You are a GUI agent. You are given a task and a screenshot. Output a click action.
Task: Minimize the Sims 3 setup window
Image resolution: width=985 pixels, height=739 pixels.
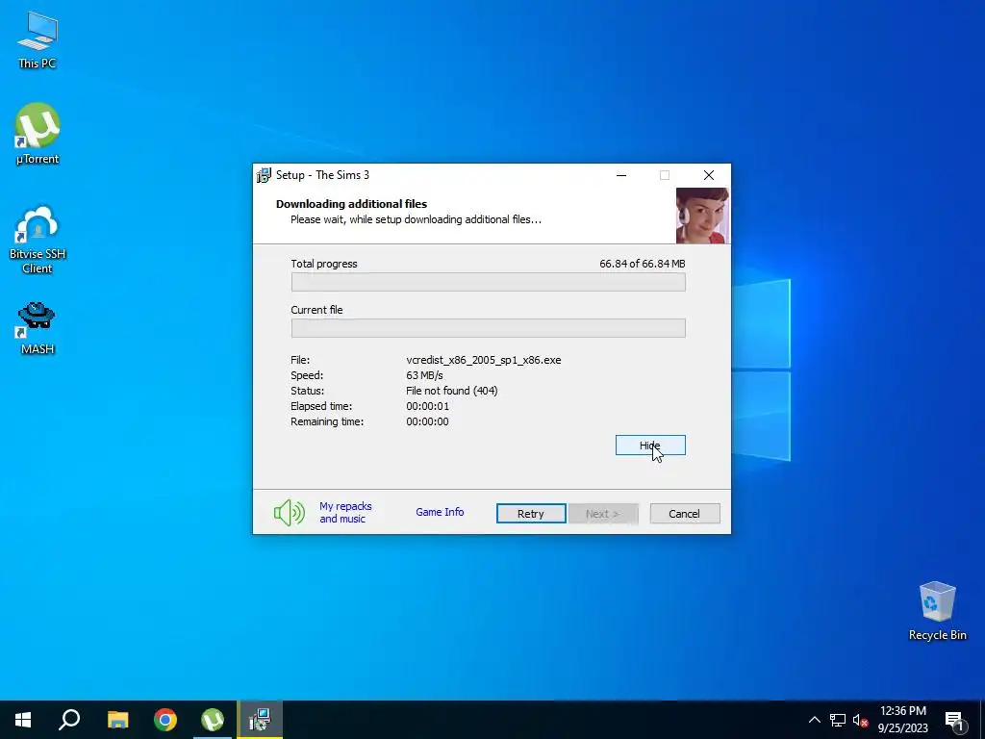coord(621,175)
